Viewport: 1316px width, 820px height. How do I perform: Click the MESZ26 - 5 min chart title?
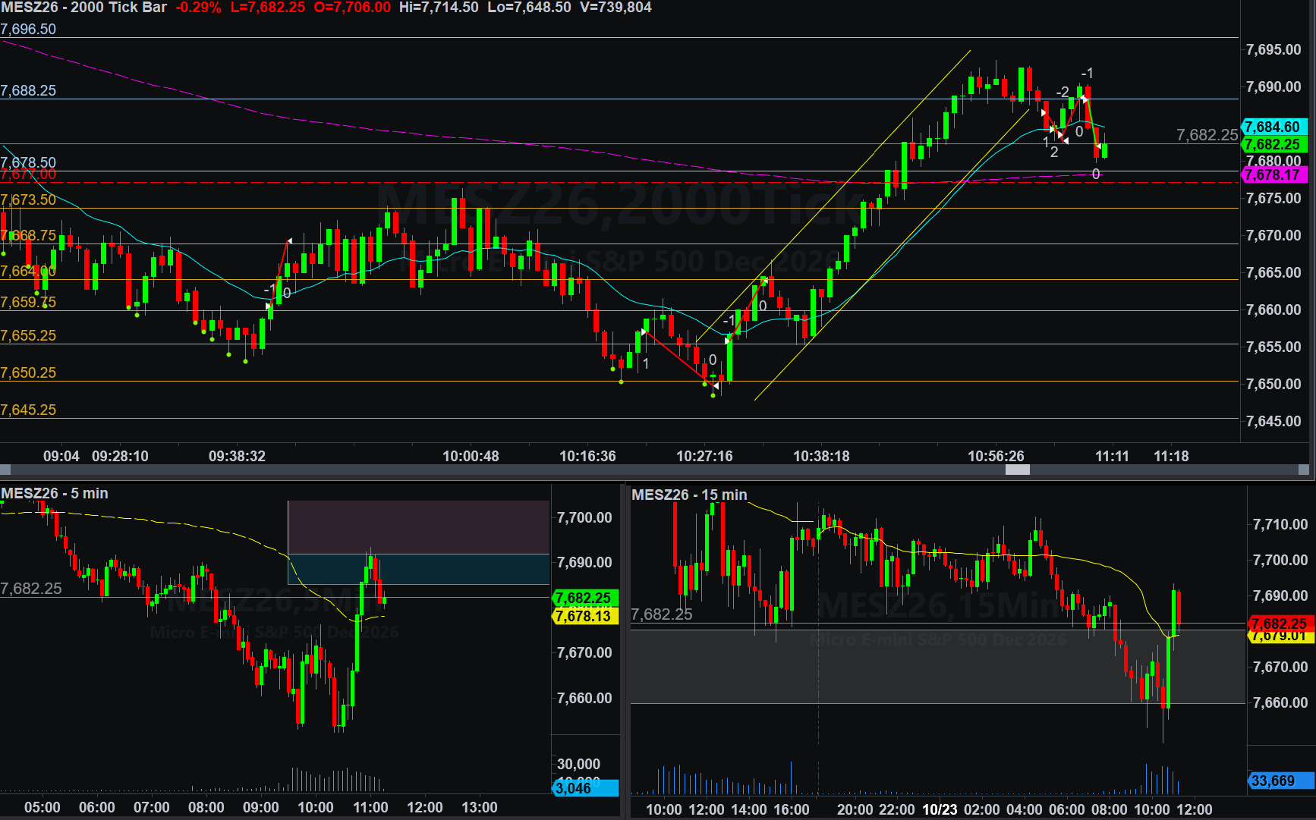coord(55,494)
